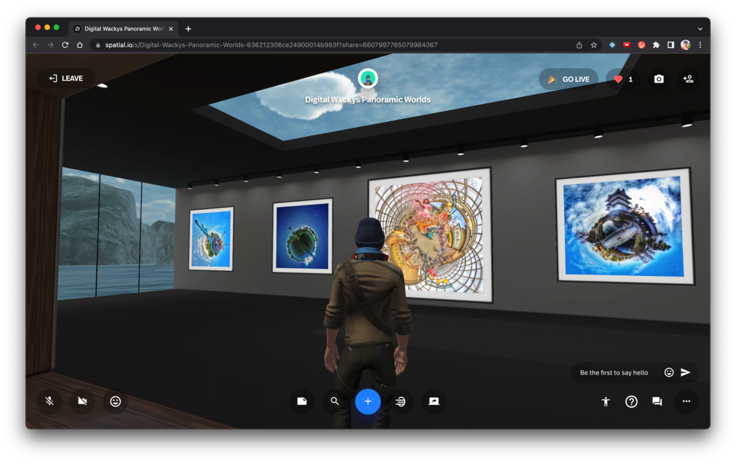Open the chat conversation icon
736x463 pixels.
pyautogui.click(x=656, y=402)
